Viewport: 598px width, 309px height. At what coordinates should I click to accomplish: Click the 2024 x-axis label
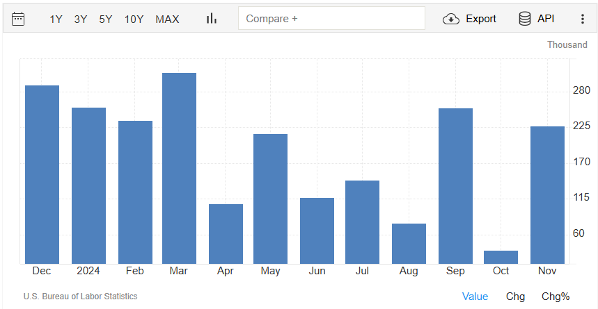pos(88,271)
